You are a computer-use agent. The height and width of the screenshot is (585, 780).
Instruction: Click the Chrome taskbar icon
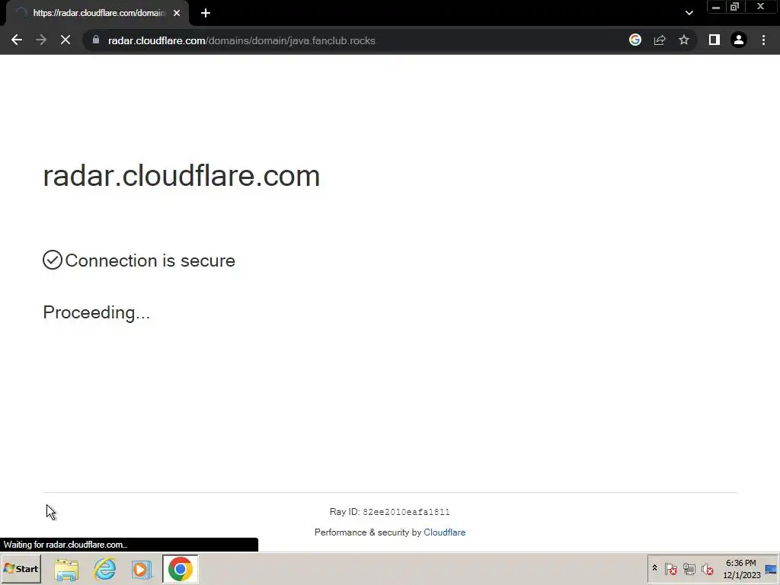tap(180, 569)
